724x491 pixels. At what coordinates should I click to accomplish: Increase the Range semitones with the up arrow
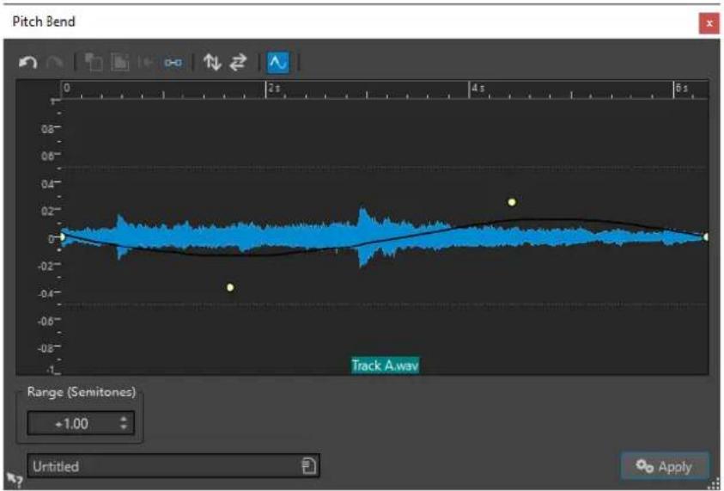point(124,419)
